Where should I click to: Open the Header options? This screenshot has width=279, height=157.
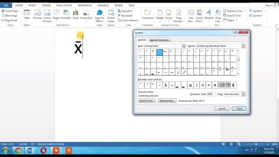click(x=160, y=16)
